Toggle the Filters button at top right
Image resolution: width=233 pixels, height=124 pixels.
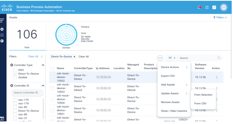(x=220, y=18)
